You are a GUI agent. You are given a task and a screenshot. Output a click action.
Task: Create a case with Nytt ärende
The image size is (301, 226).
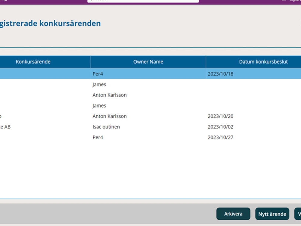[x=272, y=214]
